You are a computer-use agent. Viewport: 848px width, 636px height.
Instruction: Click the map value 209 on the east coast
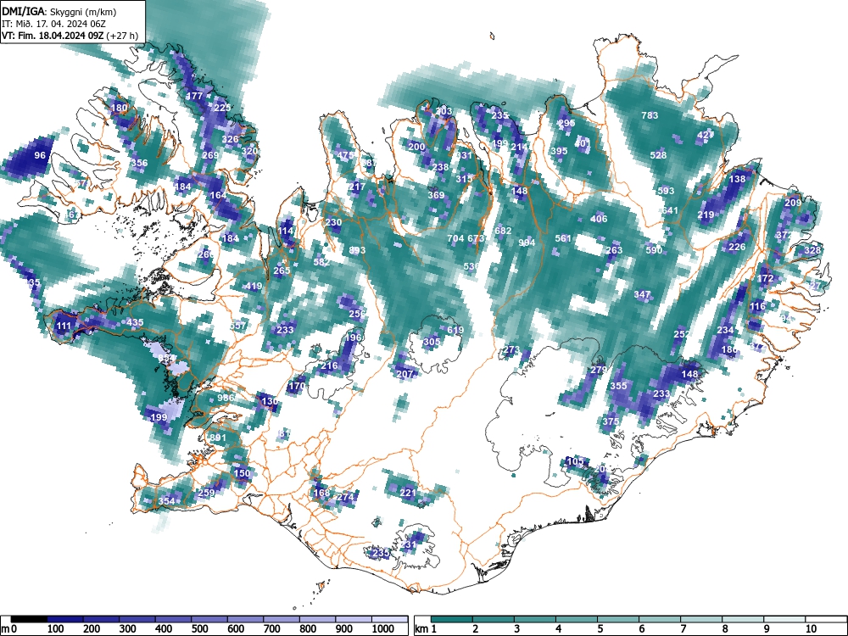point(793,203)
